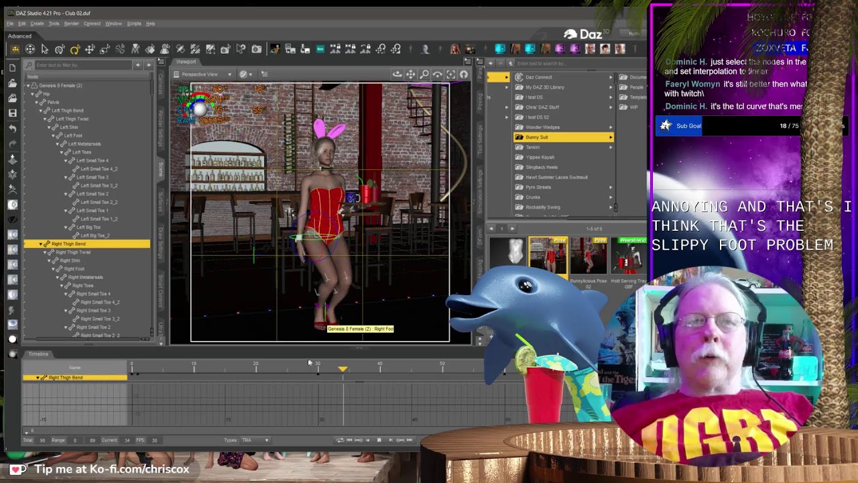
Task: Pick the Translate four-arrow tool in toolbar
Action: click(x=89, y=49)
